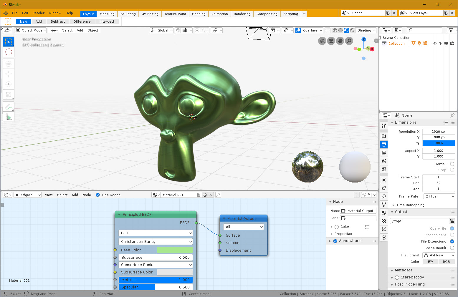The width and height of the screenshot is (458, 297).
Task: Open the Active Tool settings tab
Action: coord(384,126)
